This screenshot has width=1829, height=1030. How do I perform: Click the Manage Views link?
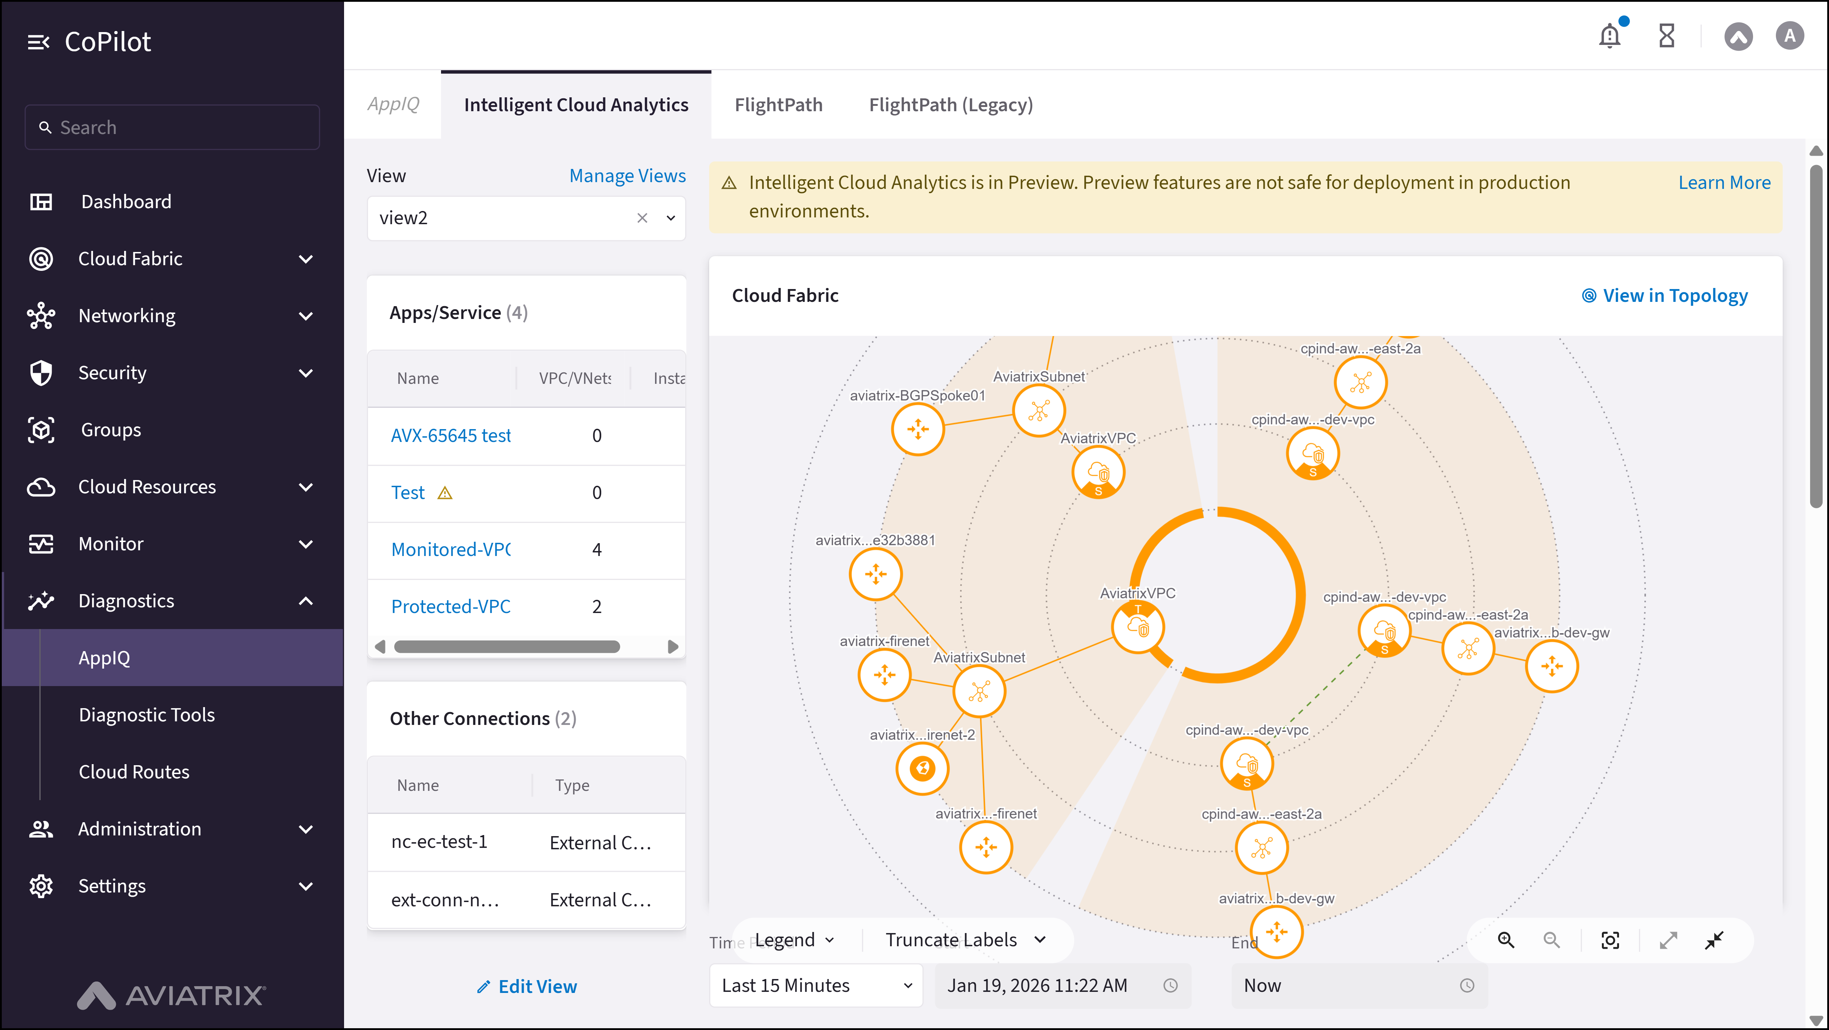click(x=627, y=175)
